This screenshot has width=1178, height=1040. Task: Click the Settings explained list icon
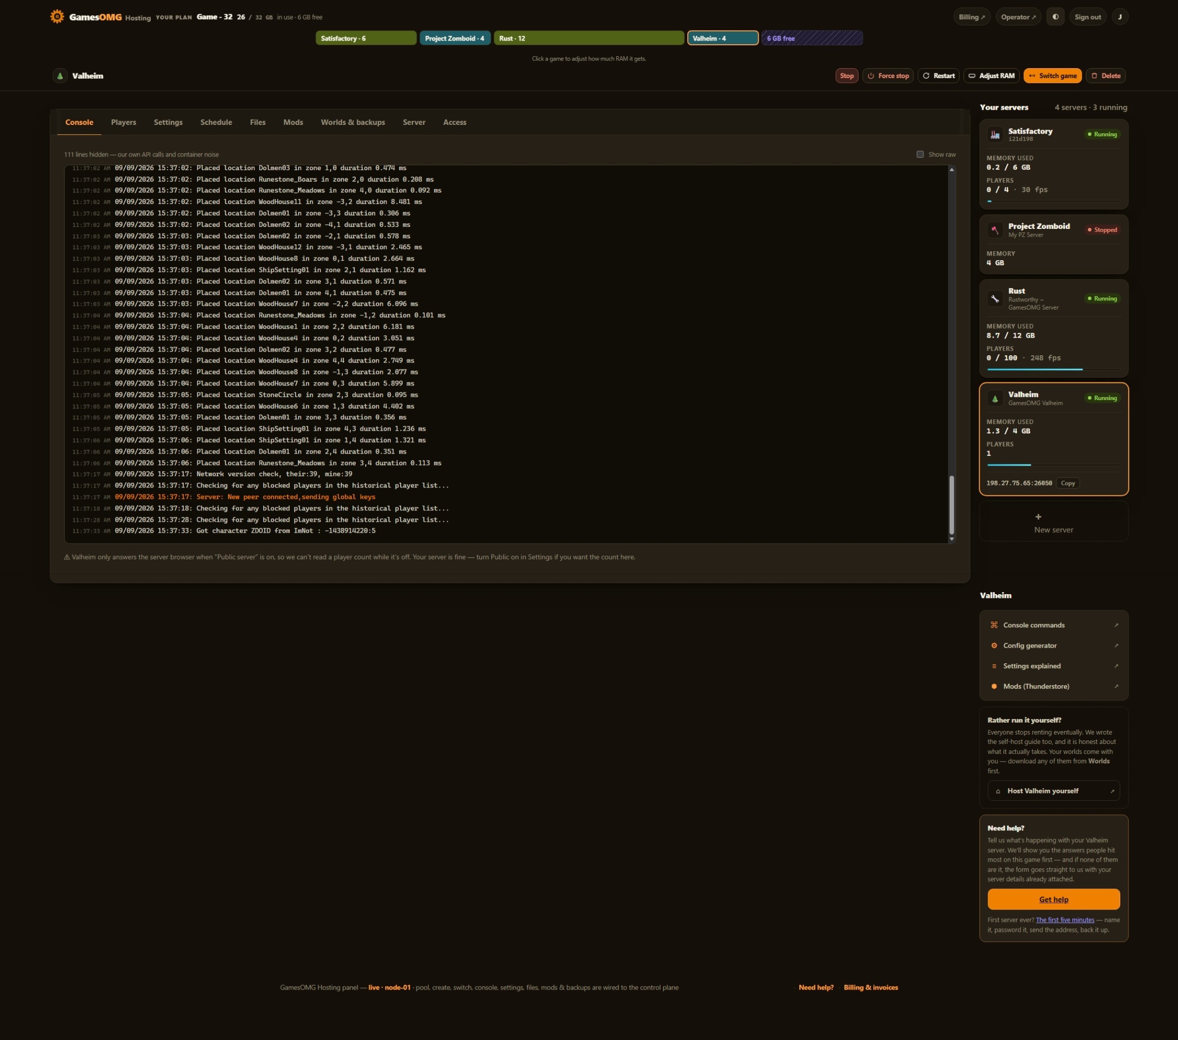point(994,666)
